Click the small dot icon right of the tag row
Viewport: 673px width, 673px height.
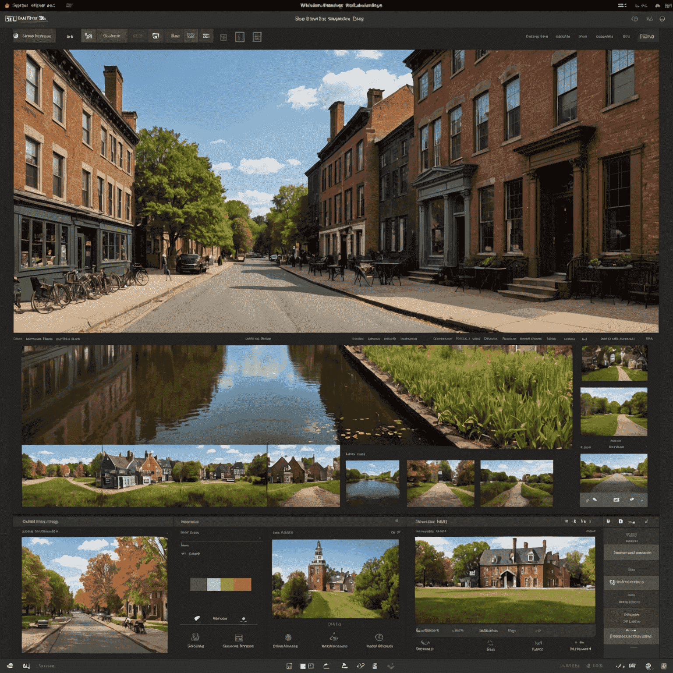click(x=244, y=619)
